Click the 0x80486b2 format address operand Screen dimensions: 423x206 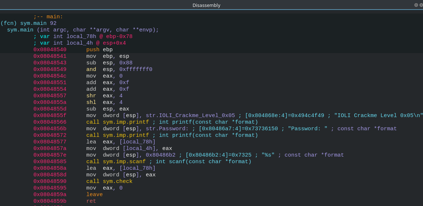coord(160,155)
